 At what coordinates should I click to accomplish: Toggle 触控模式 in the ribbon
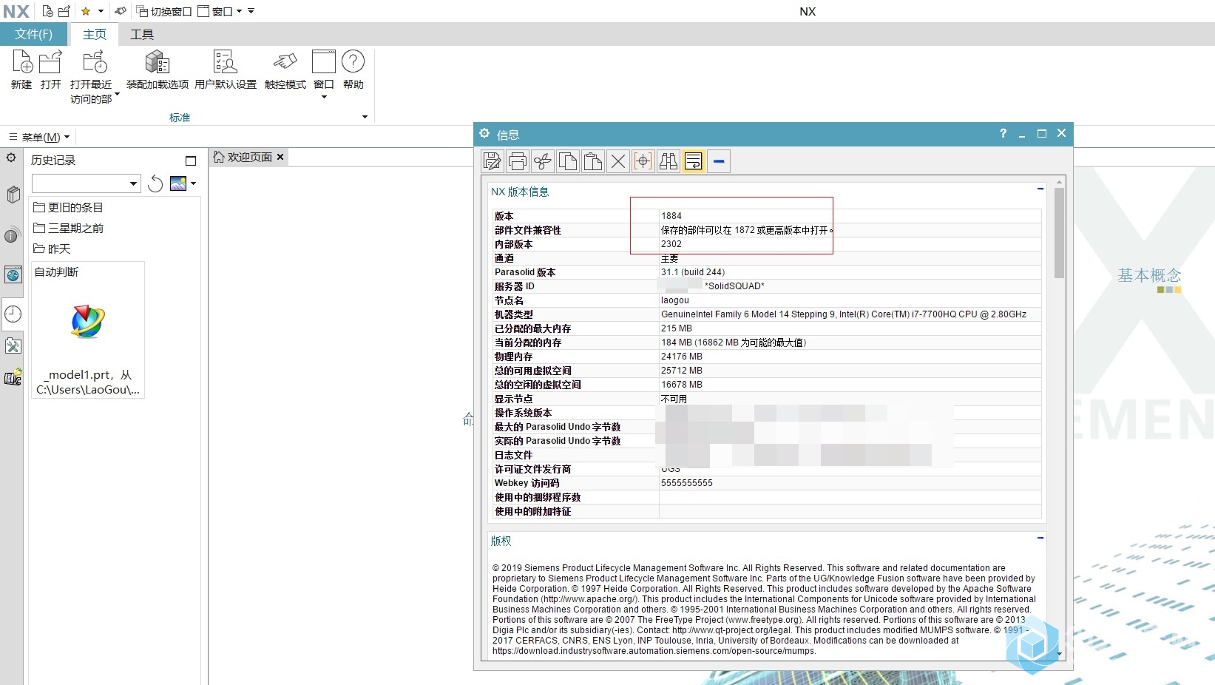tap(285, 70)
